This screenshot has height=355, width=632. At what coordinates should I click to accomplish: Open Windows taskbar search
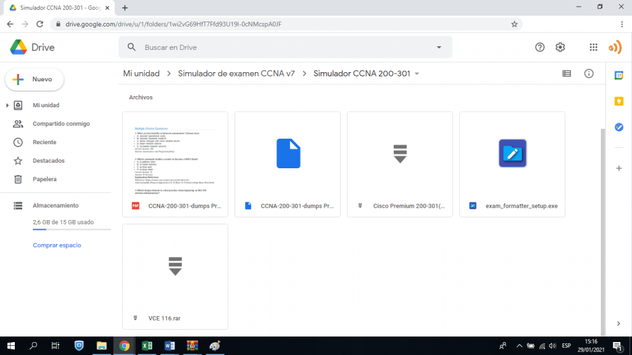(x=33, y=346)
